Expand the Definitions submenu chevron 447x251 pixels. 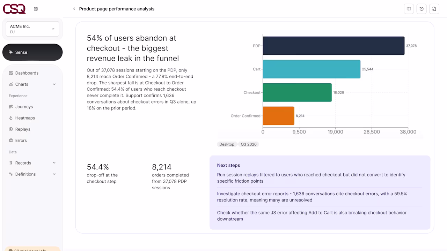tap(54, 174)
